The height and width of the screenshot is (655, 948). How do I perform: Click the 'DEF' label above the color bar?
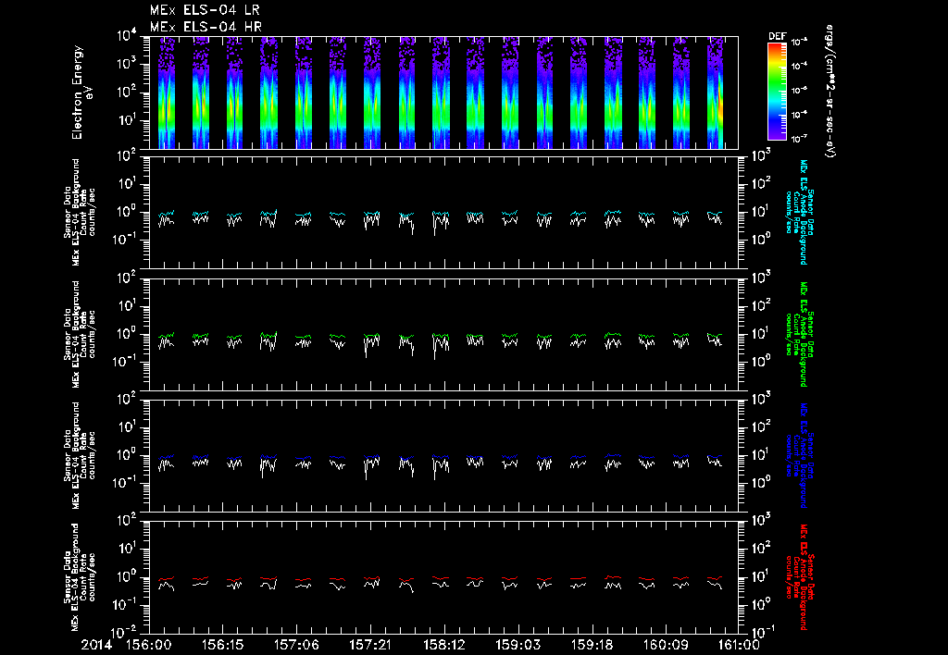coord(777,36)
